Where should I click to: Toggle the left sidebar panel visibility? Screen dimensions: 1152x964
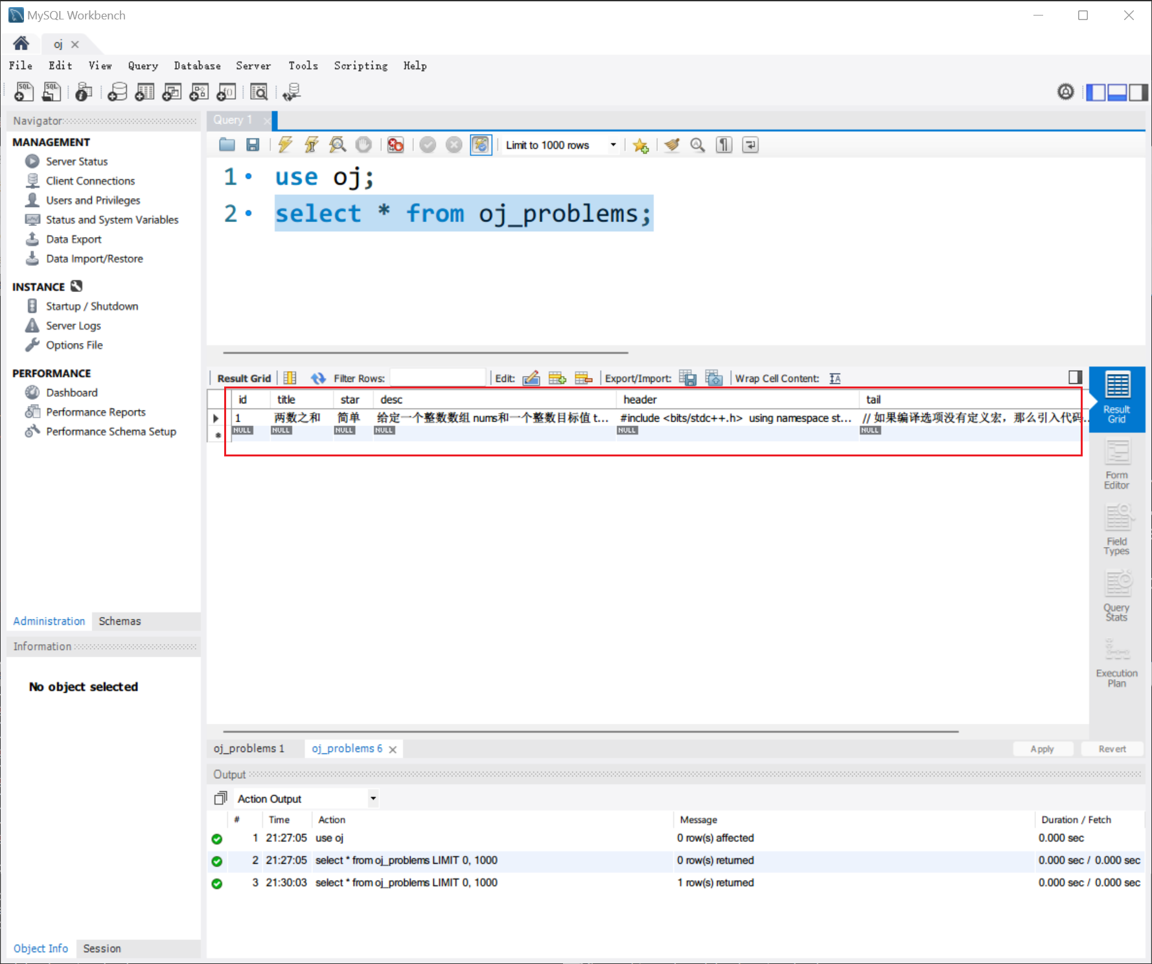pos(1096,93)
